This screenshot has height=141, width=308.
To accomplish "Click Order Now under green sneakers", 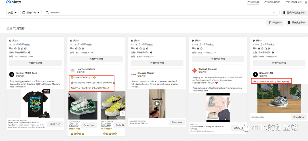I will [89, 125].
